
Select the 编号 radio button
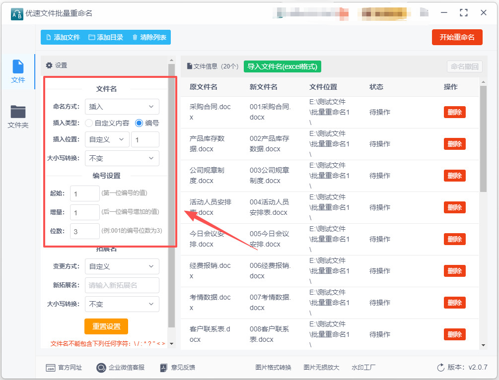coord(139,123)
